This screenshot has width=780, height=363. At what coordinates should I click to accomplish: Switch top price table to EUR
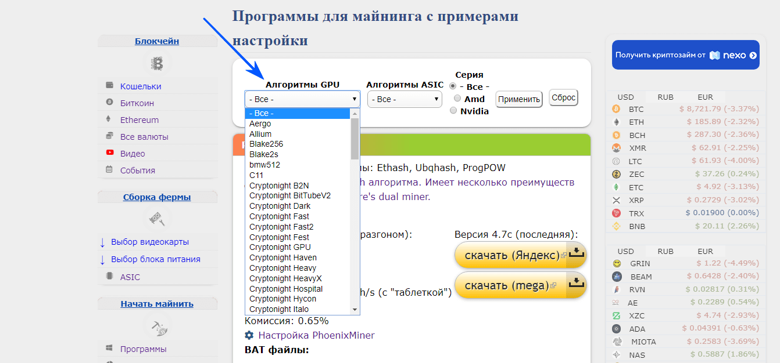(x=705, y=97)
